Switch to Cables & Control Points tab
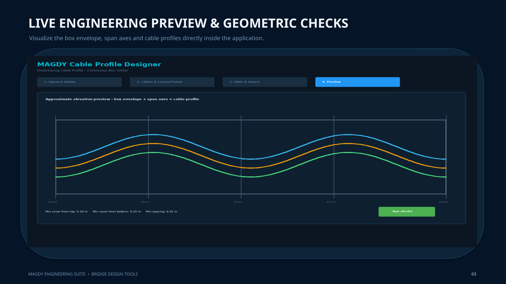 pyautogui.click(x=172, y=82)
